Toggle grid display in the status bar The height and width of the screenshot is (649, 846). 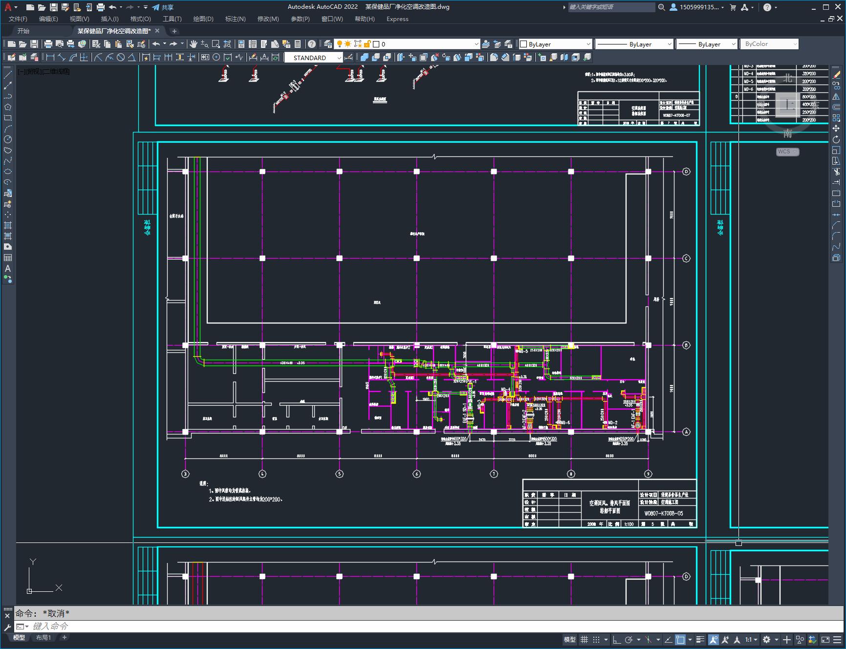point(584,639)
